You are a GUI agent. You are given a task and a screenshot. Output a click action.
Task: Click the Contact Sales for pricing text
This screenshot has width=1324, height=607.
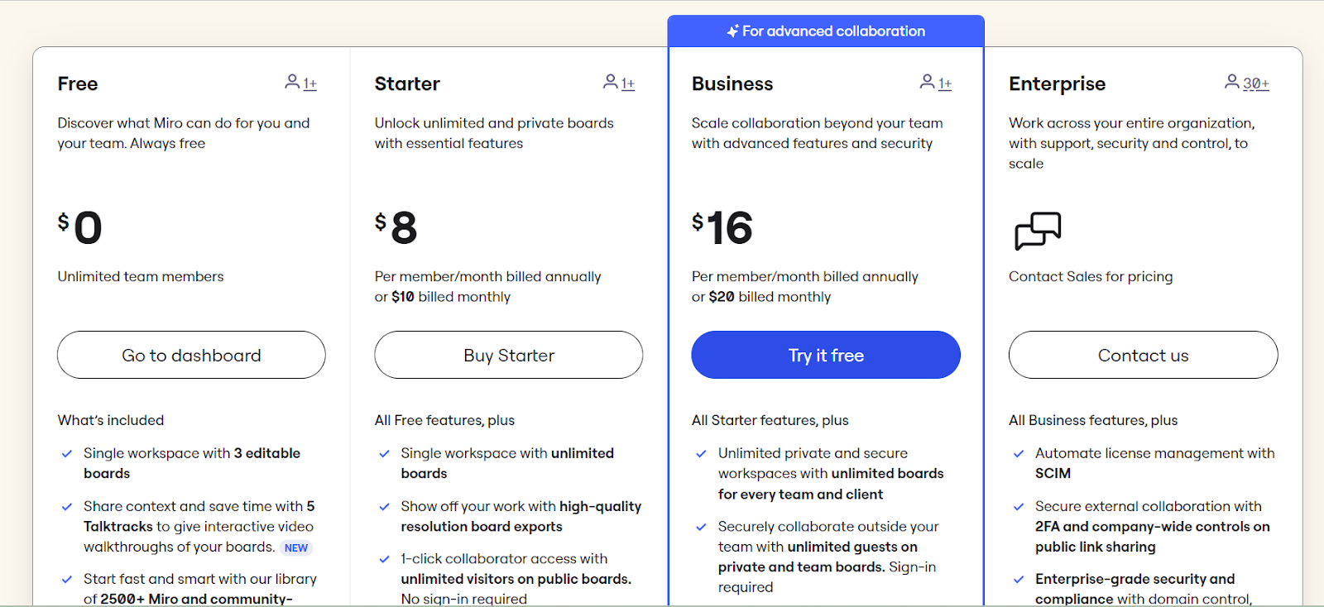click(1090, 276)
